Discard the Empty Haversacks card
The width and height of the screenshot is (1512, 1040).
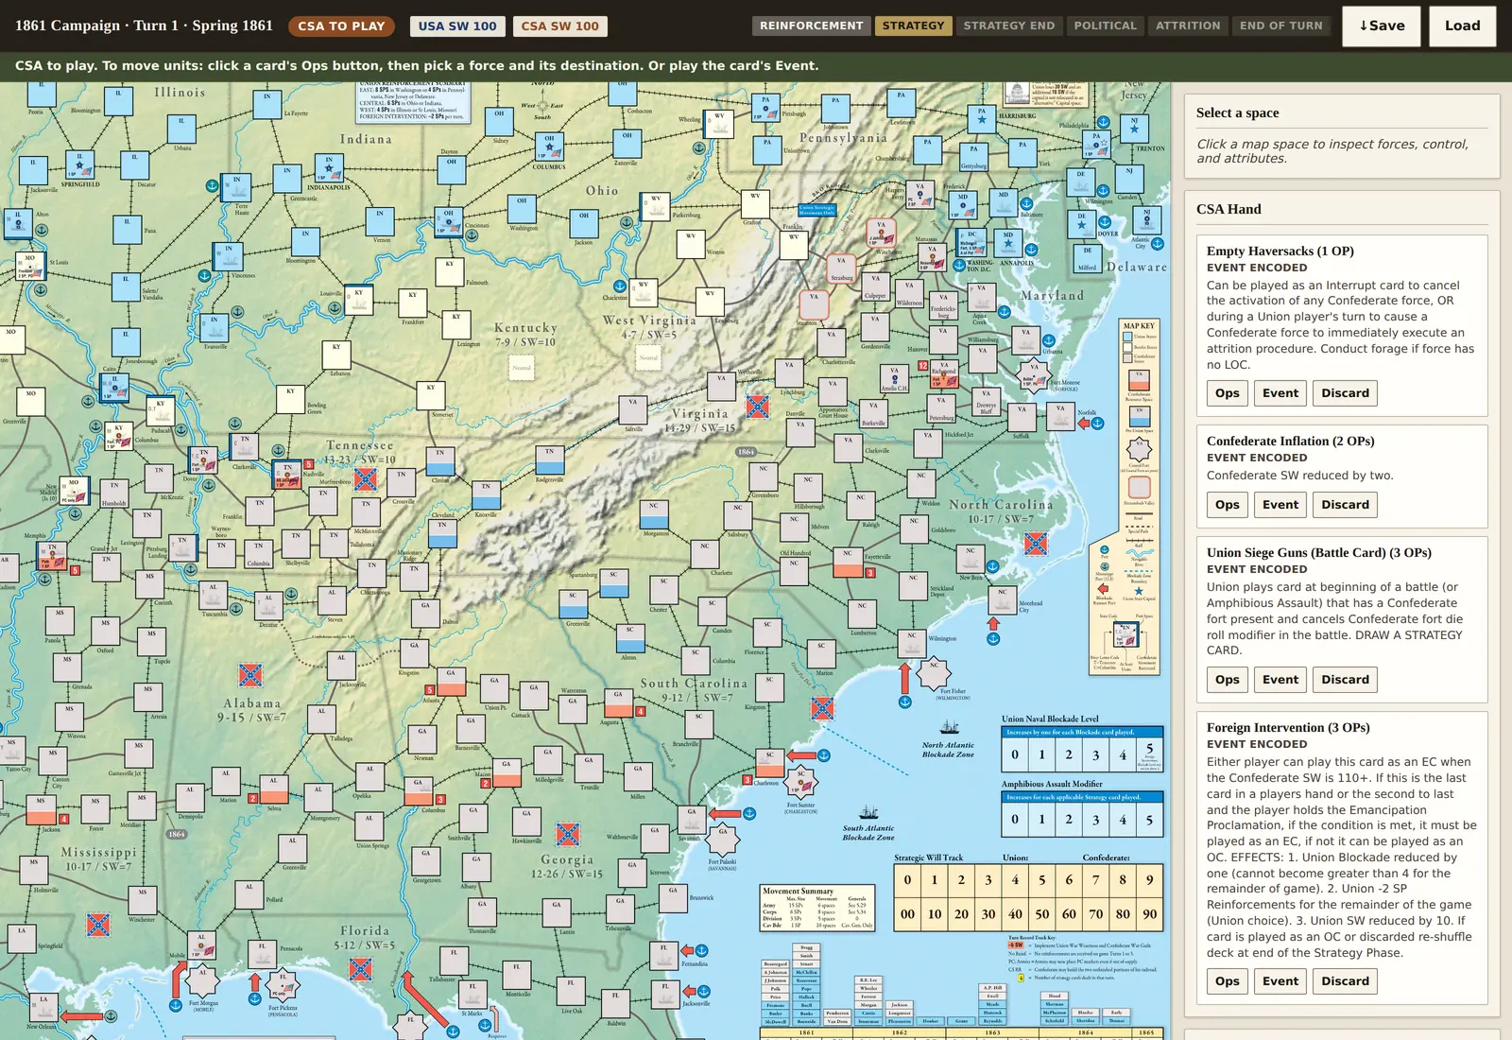(1345, 393)
